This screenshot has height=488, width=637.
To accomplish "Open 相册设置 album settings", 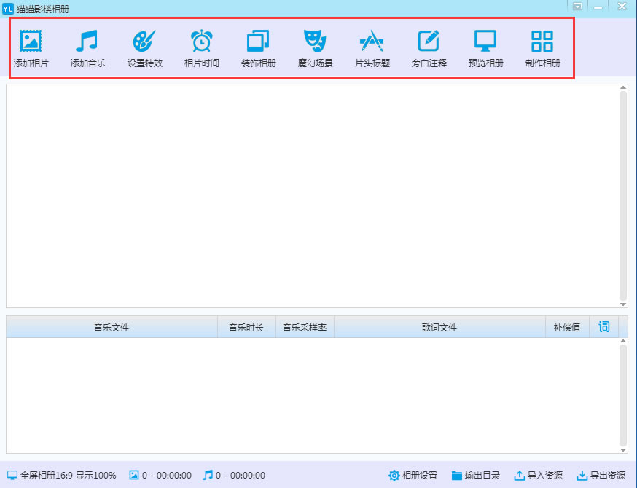I will [413, 475].
